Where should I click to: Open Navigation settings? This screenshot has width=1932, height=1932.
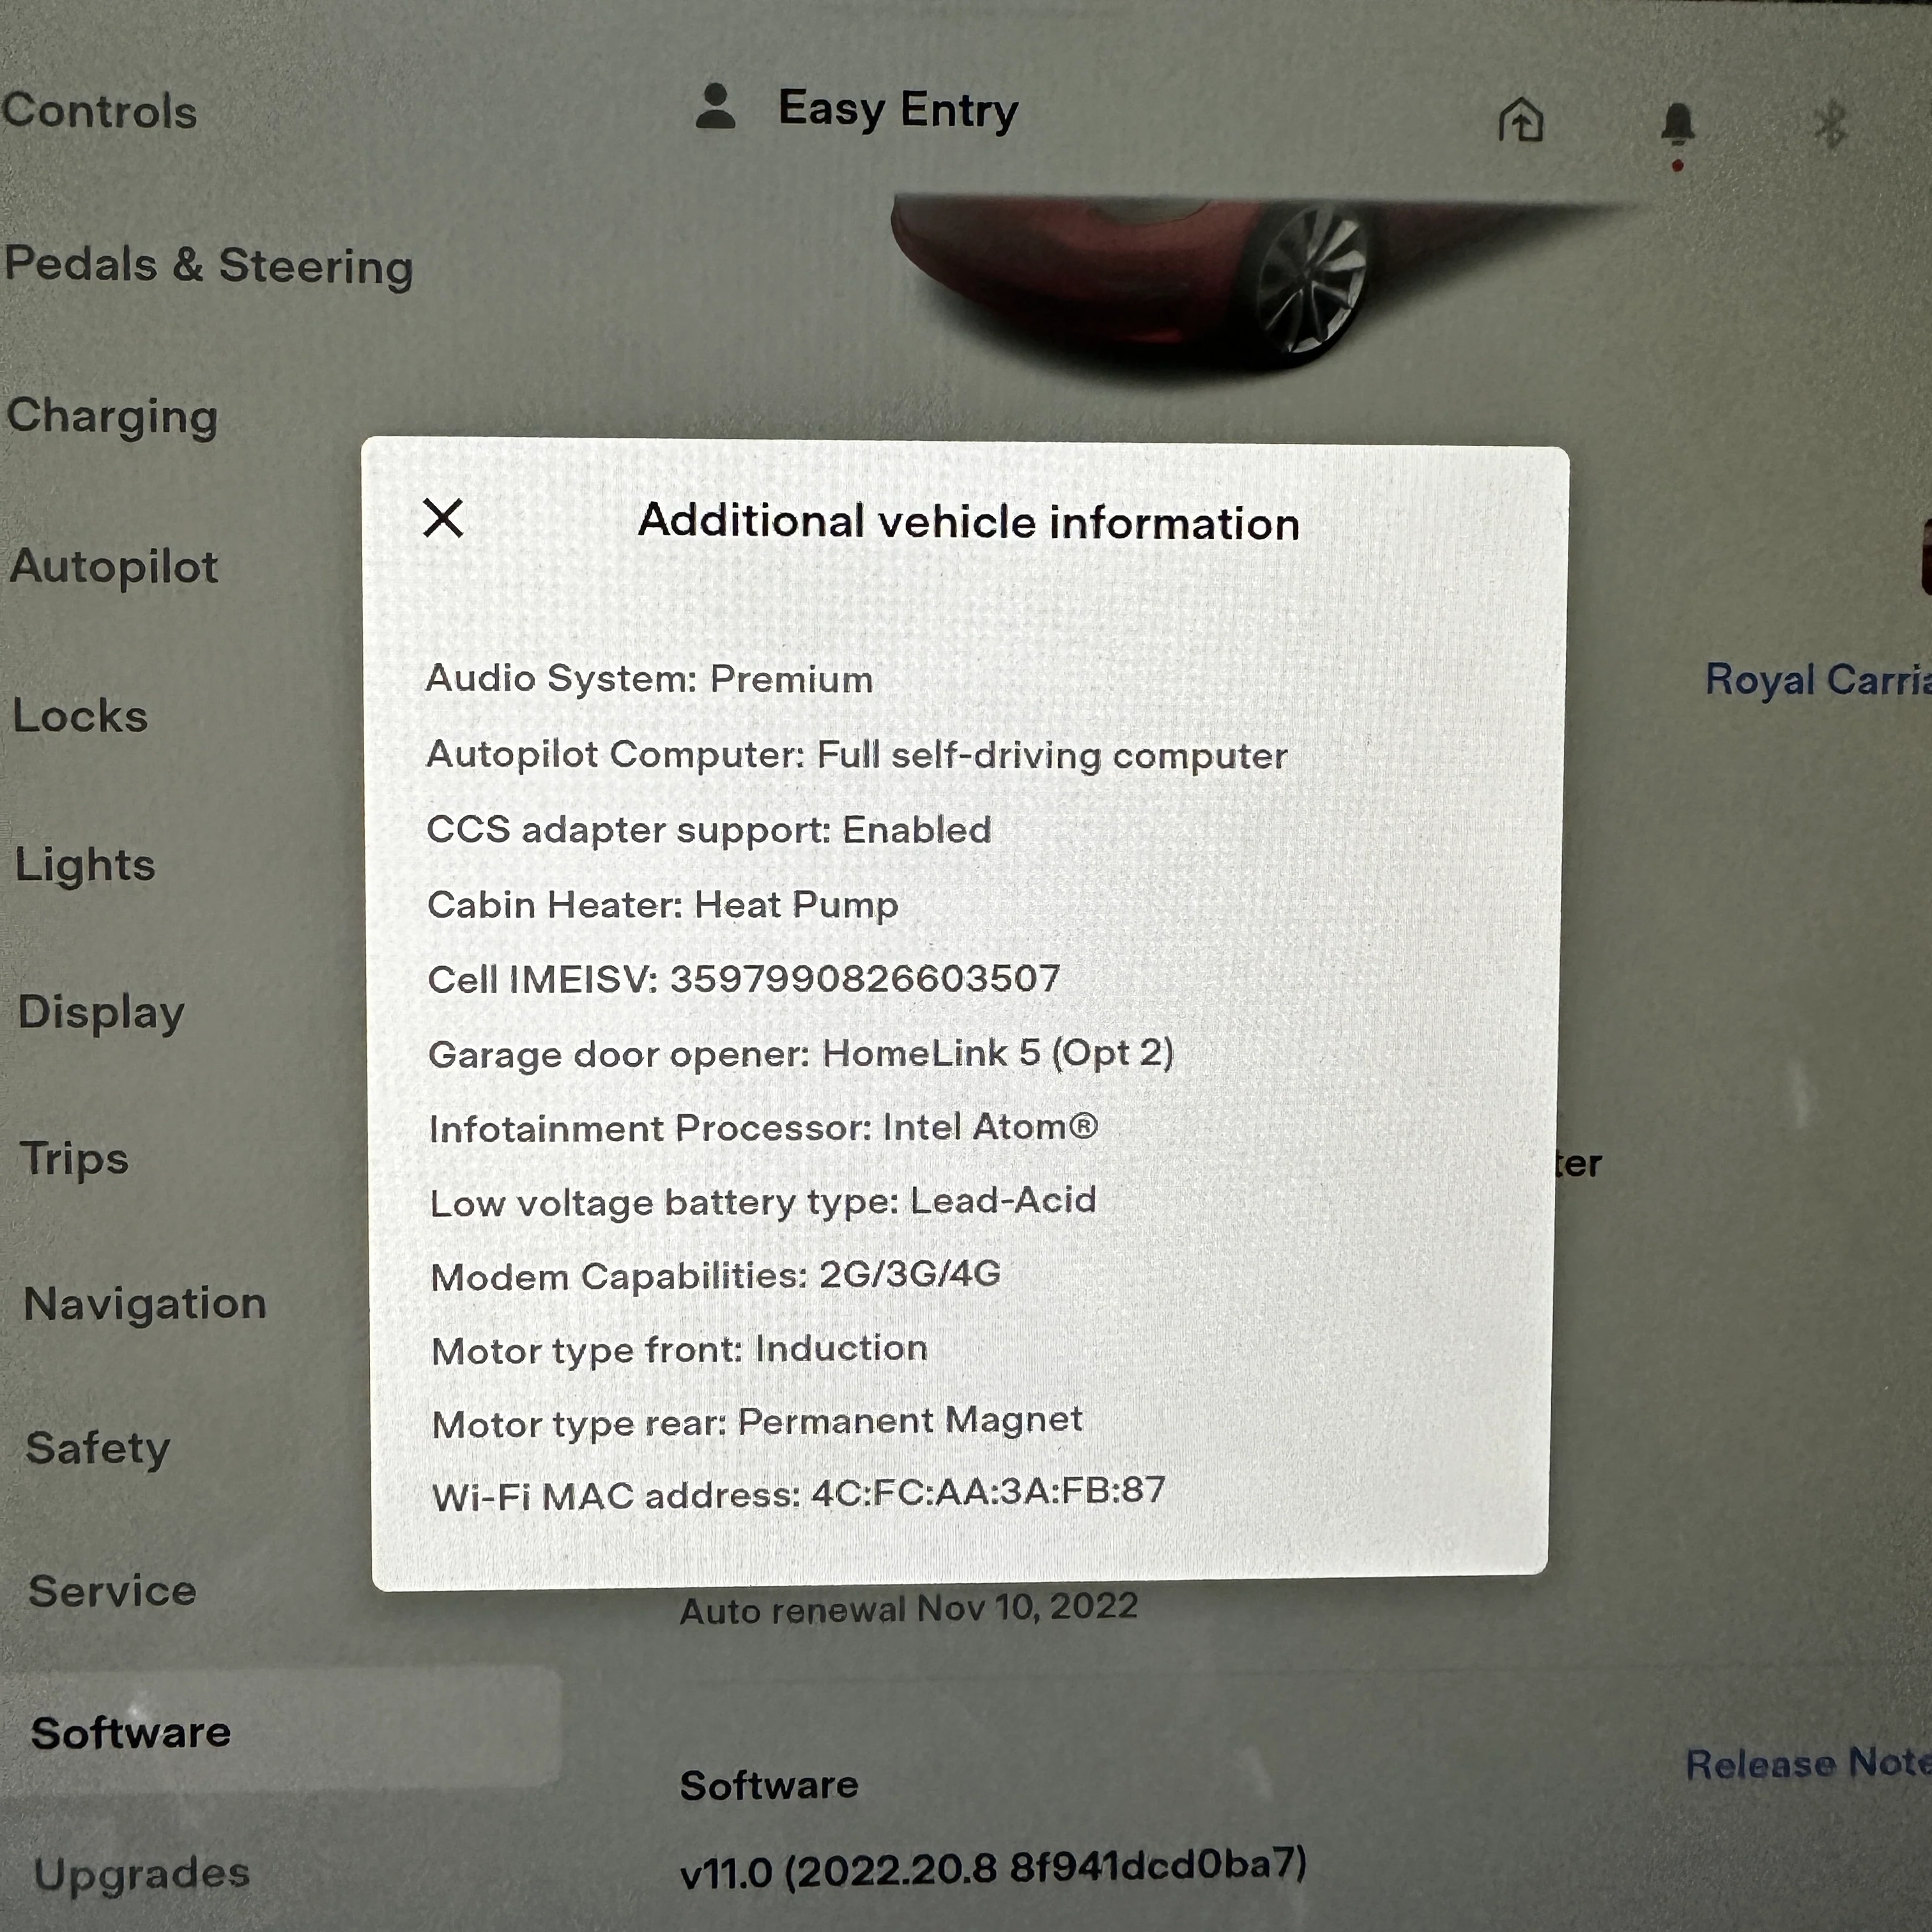(145, 1304)
